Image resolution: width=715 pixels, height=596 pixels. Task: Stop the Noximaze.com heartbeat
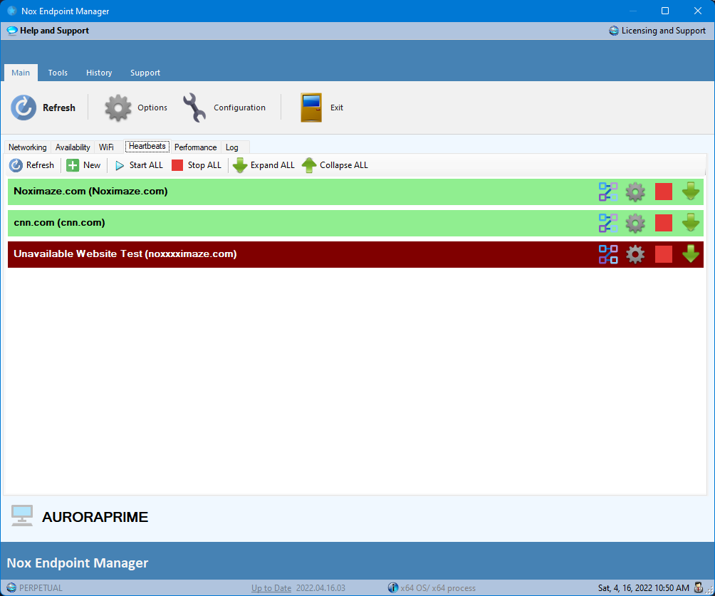(x=664, y=192)
